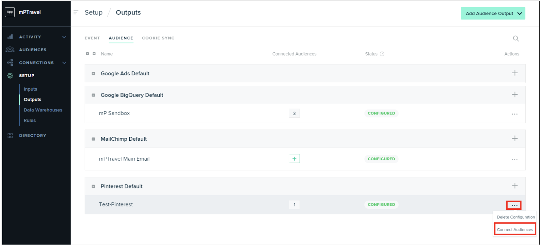Click connected audiences count 3 for mP Sandbox
540x246 pixels.
(x=294, y=113)
